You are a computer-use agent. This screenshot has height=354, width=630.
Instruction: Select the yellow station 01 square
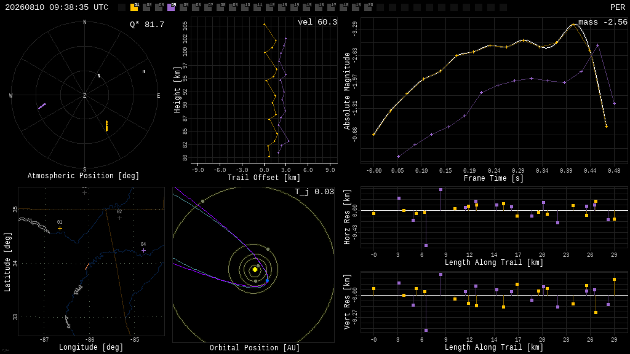coord(134,7)
